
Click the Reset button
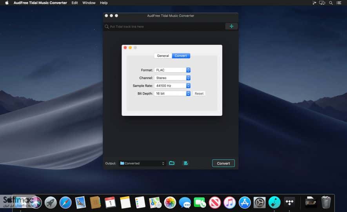[199, 93]
